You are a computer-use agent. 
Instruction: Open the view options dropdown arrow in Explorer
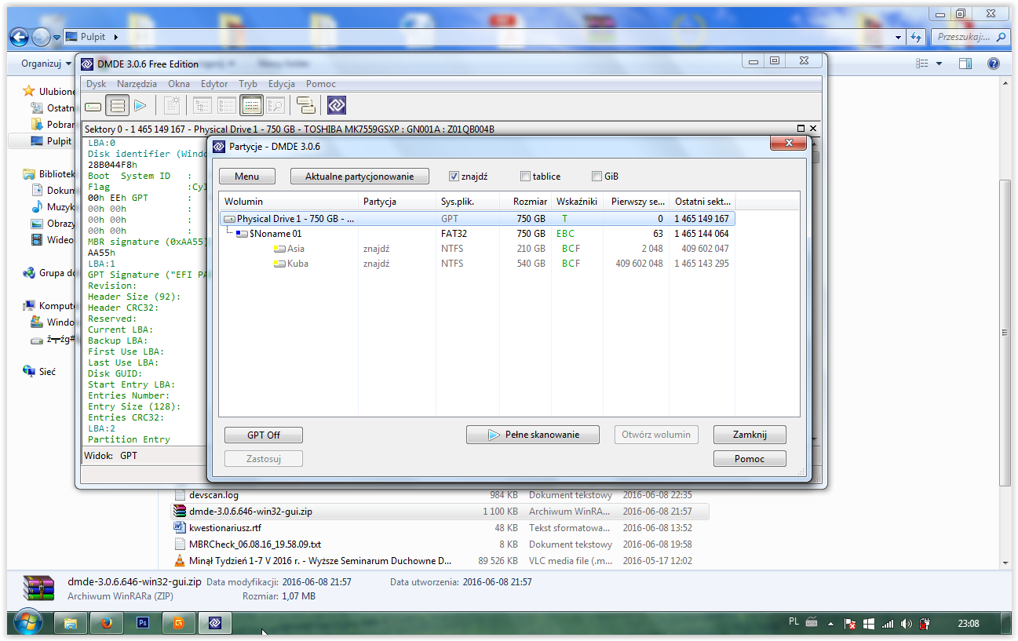point(939,64)
